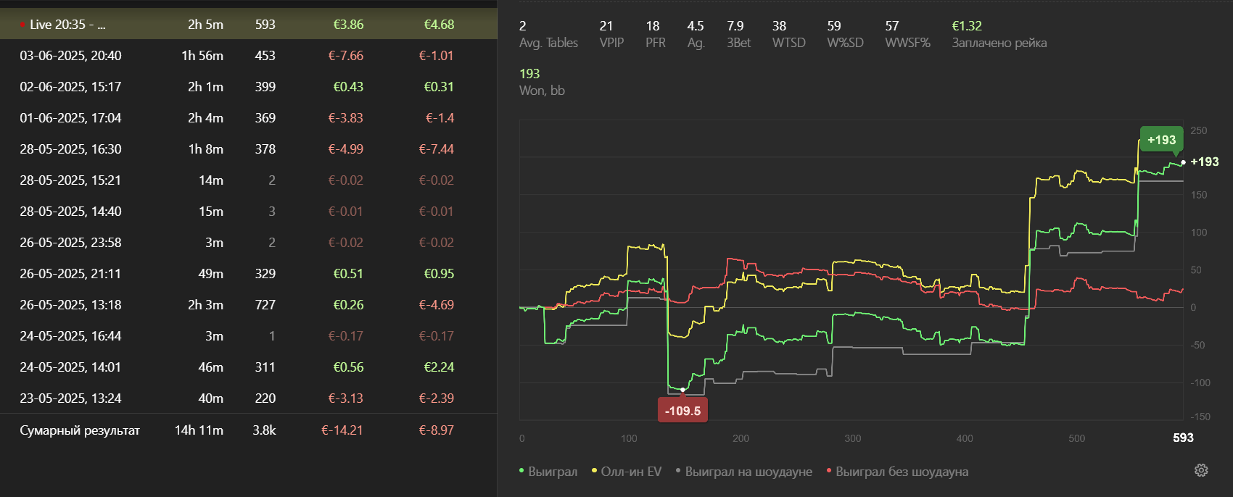Click the €0.43 result value
This screenshot has height=497, width=1233.
348,86
